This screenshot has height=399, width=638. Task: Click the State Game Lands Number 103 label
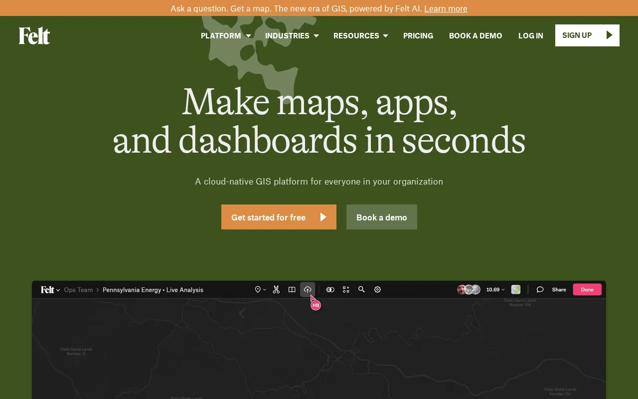pos(560,392)
